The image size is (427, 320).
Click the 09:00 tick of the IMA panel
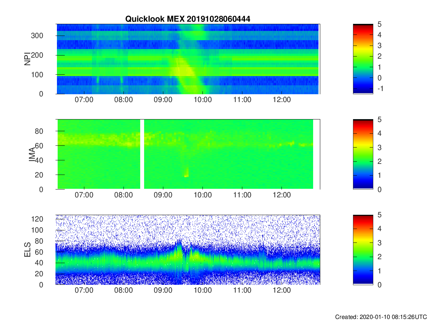click(x=163, y=195)
